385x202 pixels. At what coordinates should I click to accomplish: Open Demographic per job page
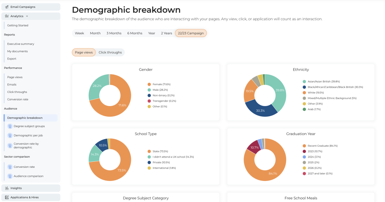(28, 135)
